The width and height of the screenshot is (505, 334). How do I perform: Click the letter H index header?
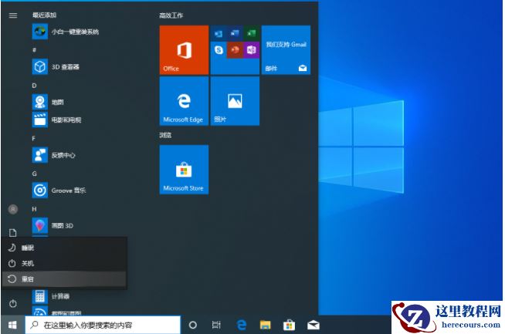coord(35,209)
